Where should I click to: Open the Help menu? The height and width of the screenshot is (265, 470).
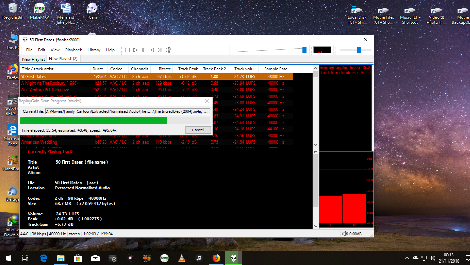coord(110,50)
